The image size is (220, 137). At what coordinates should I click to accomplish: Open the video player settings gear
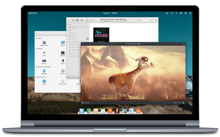183,103
